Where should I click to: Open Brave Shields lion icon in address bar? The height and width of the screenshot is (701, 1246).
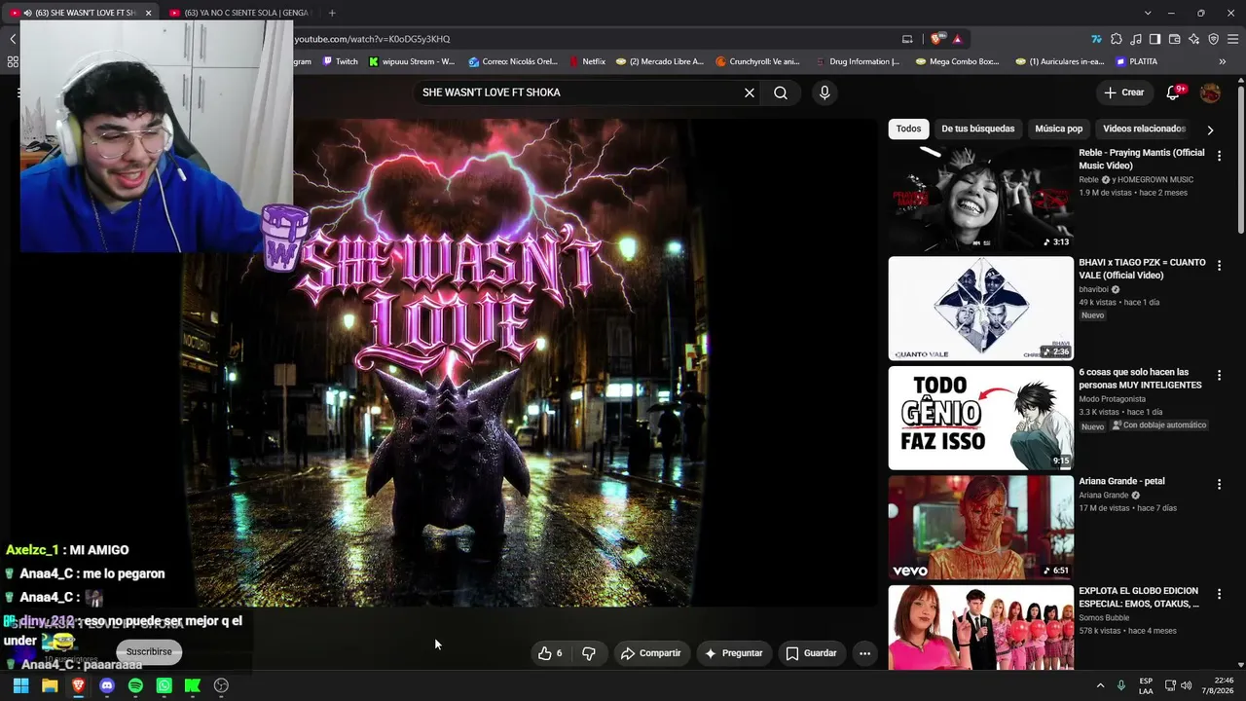(x=936, y=39)
